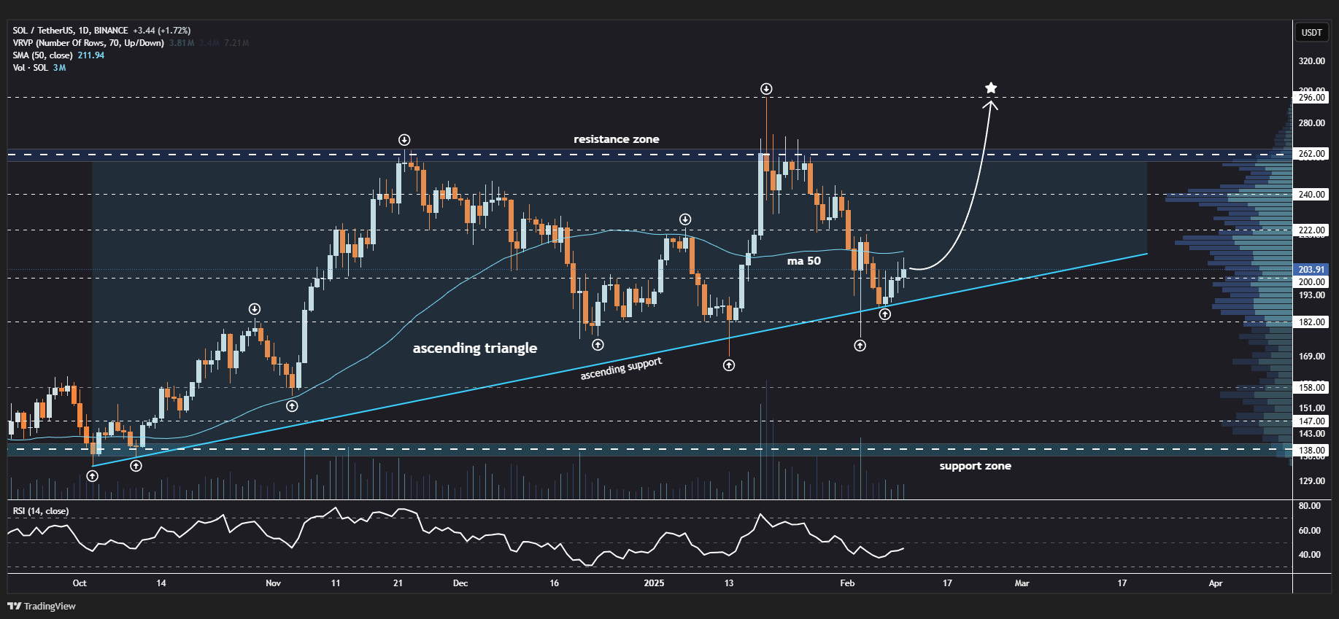This screenshot has height=619, width=1339.
Task: Click the 280.00 price axis value
Action: click(1311, 123)
